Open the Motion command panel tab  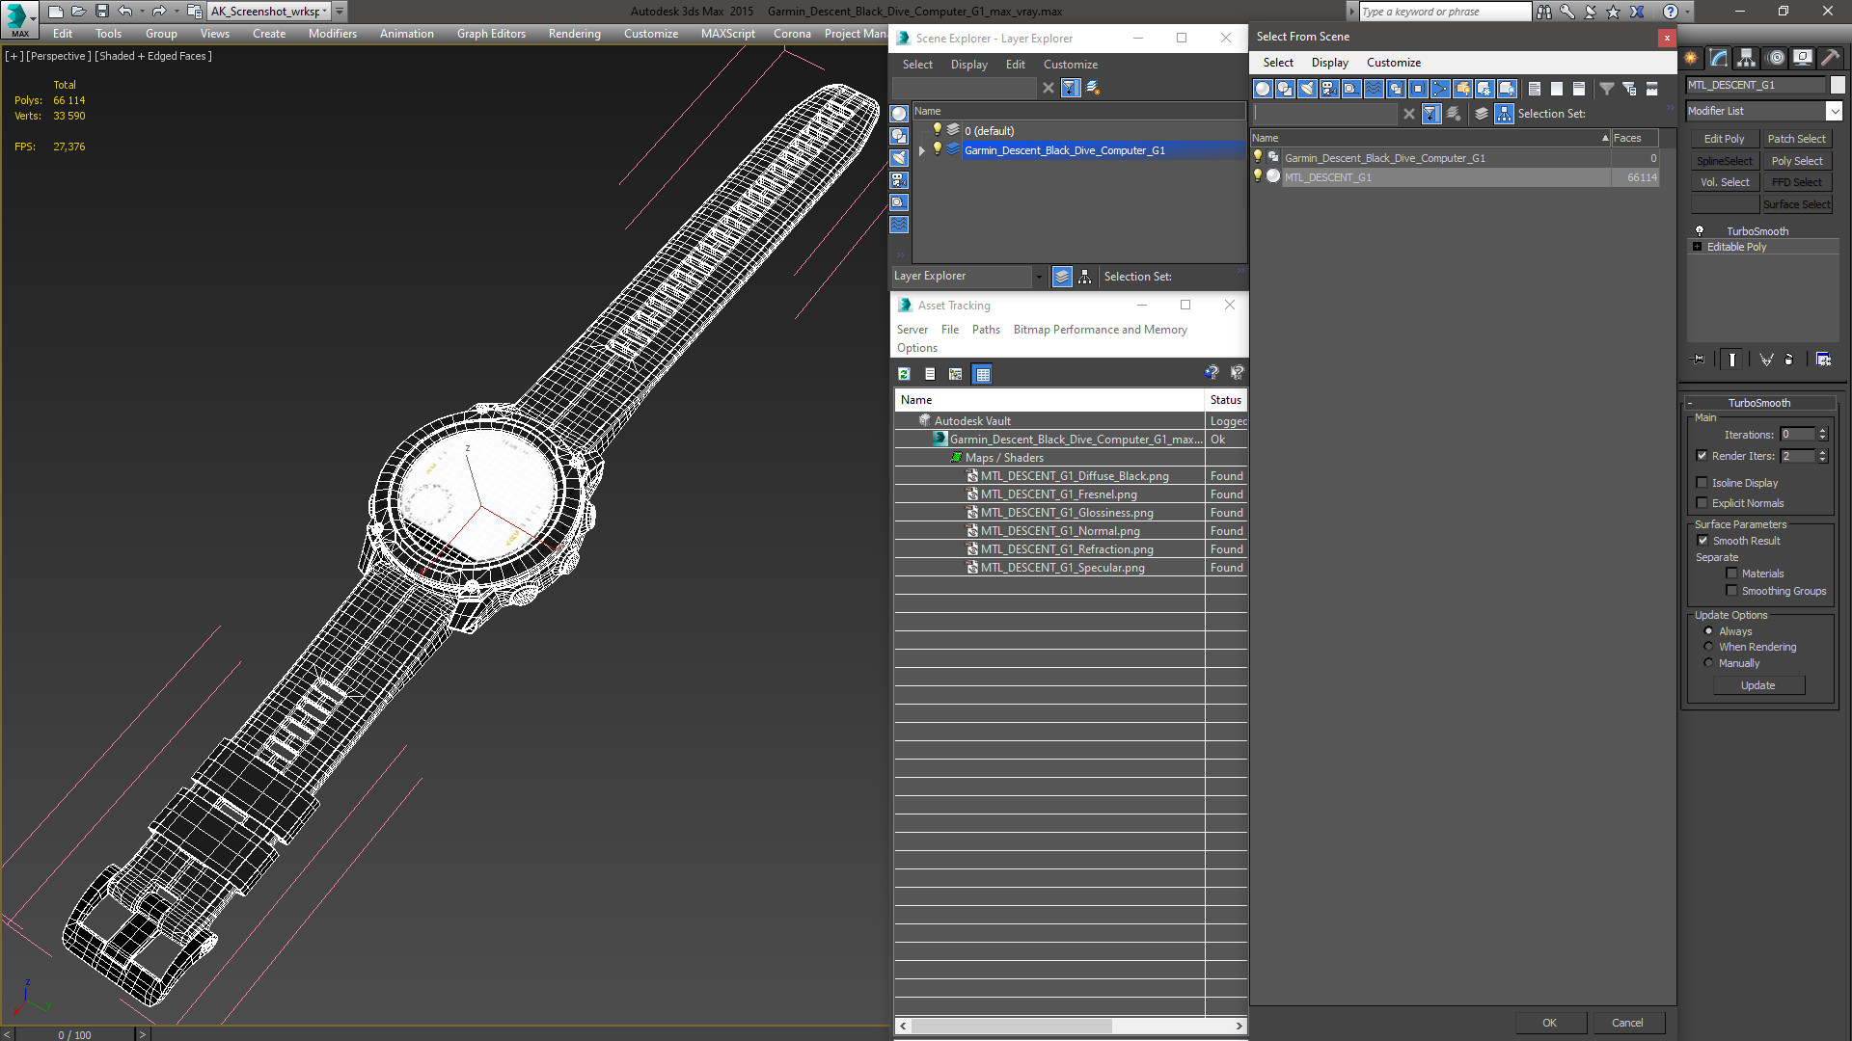(x=1775, y=58)
